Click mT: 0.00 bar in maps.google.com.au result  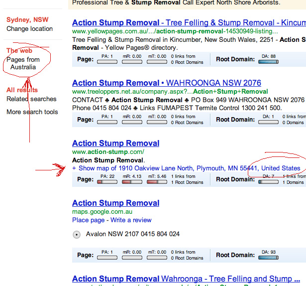[157, 258]
